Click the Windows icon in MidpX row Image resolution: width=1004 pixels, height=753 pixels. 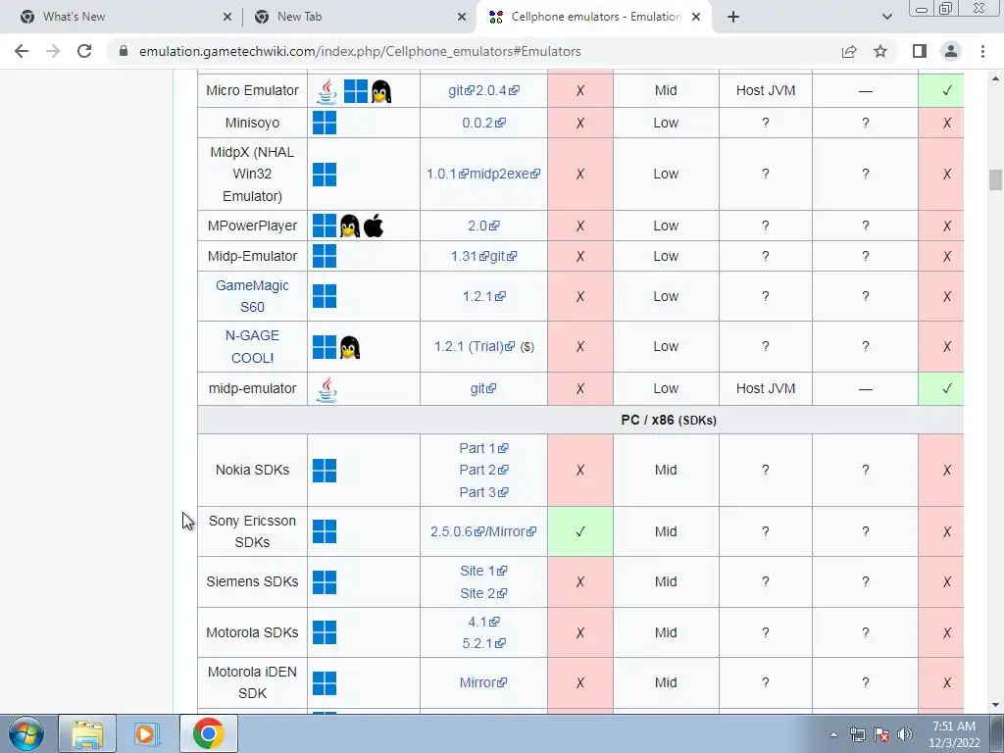point(325,175)
